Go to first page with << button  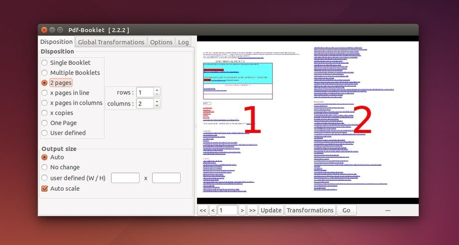[203, 210]
